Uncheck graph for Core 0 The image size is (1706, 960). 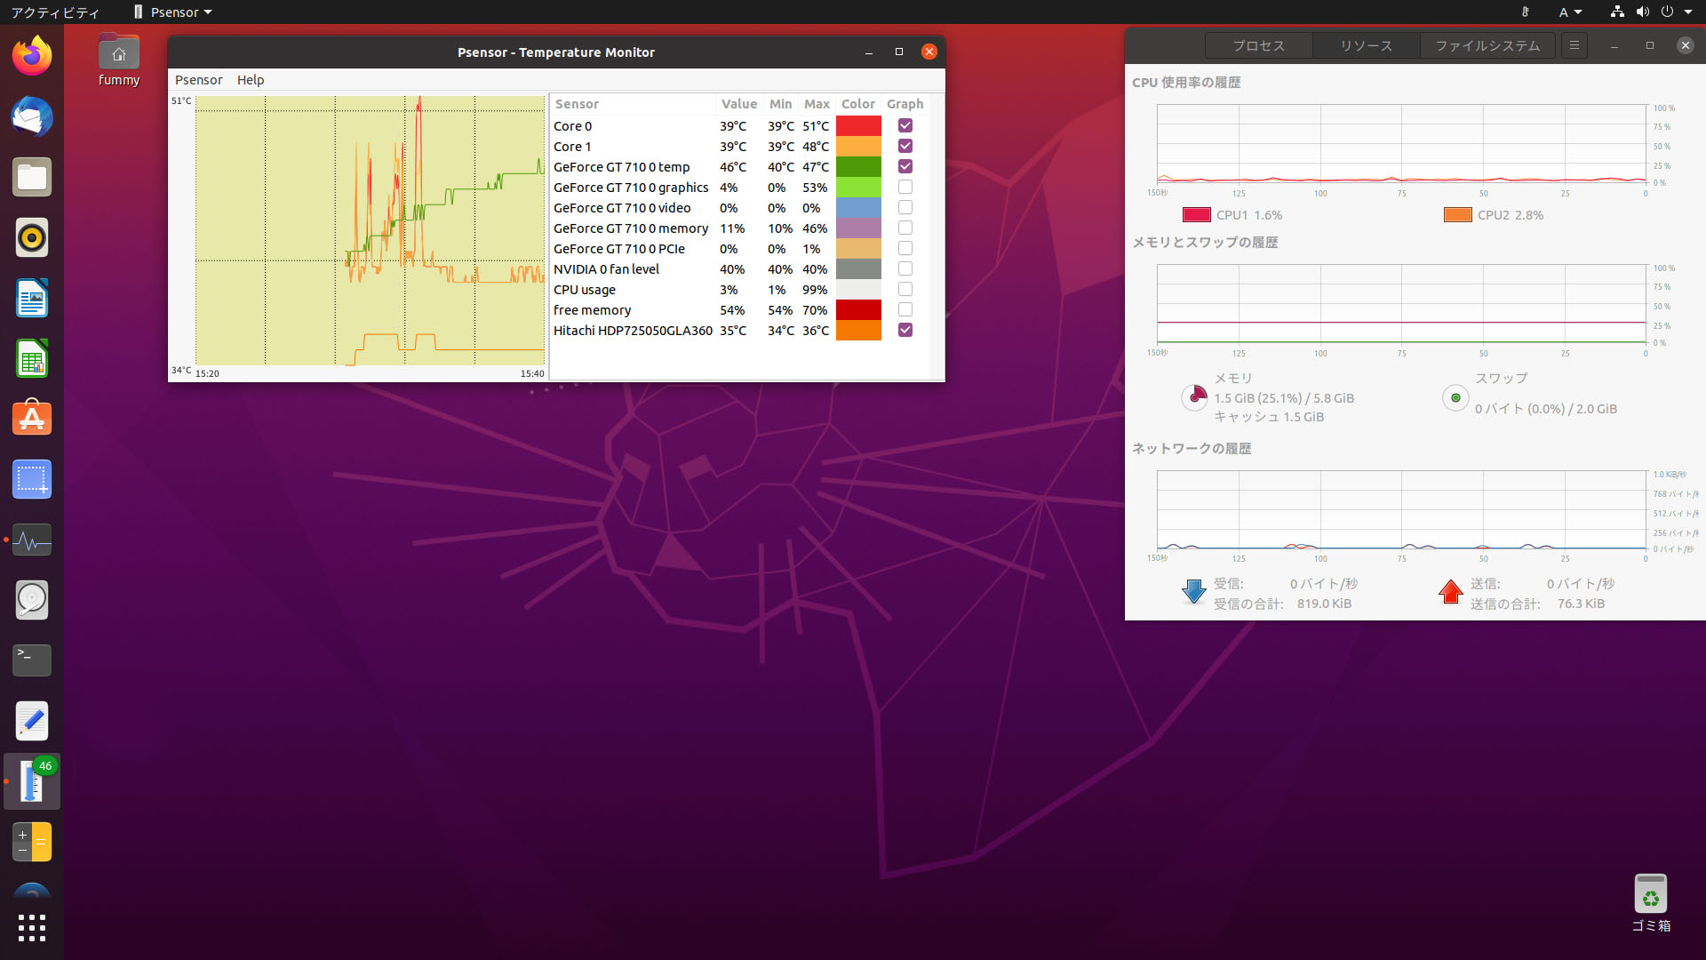(905, 125)
